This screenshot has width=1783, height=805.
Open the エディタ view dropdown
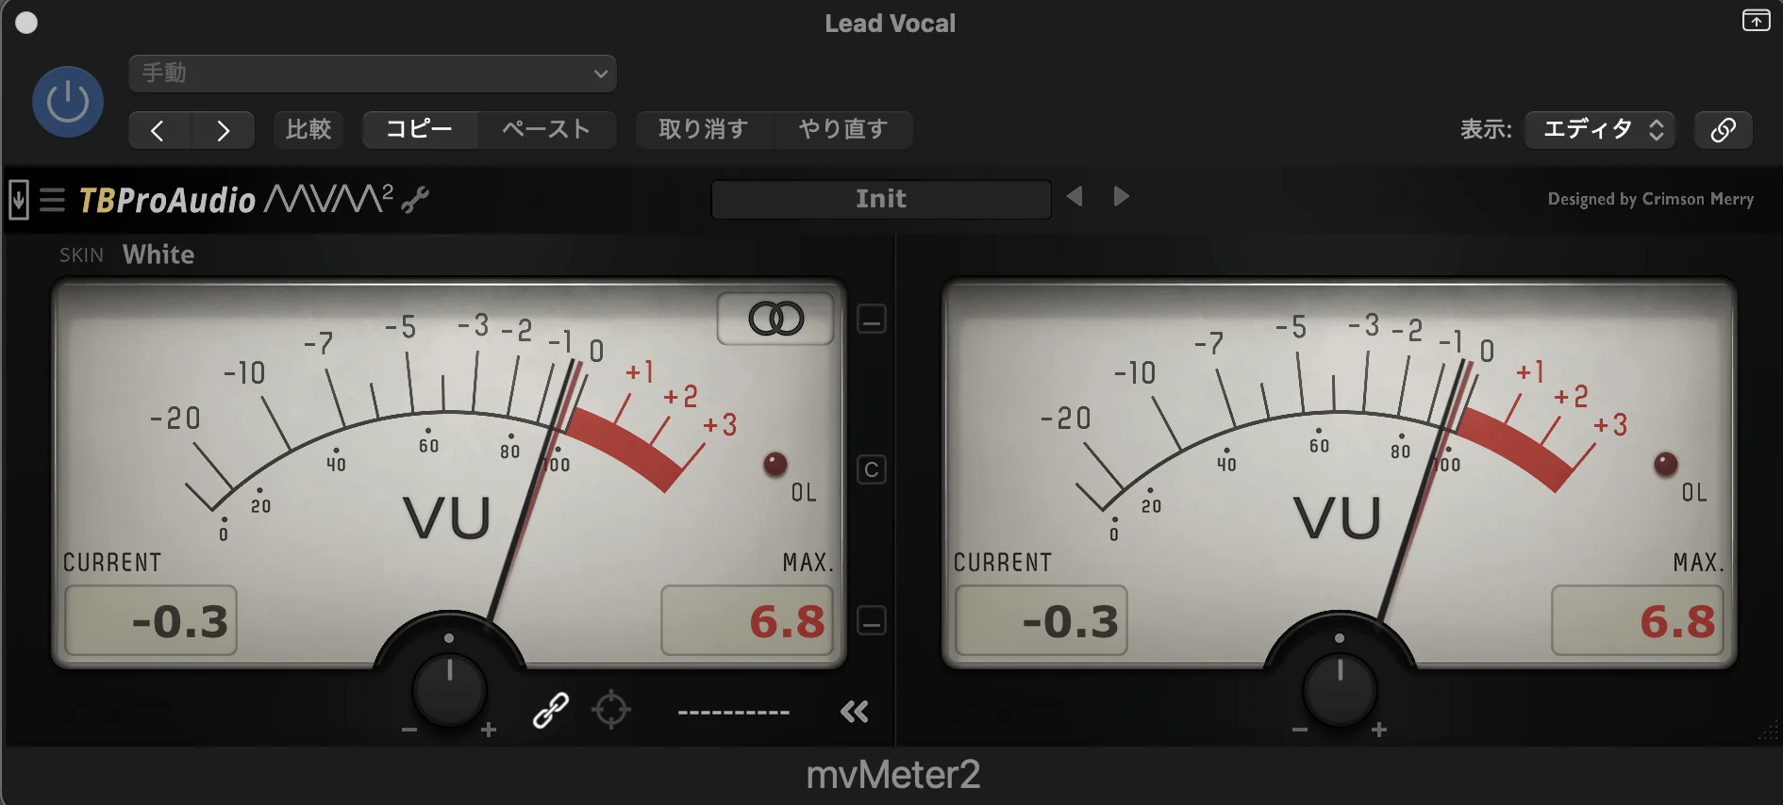(x=1600, y=129)
